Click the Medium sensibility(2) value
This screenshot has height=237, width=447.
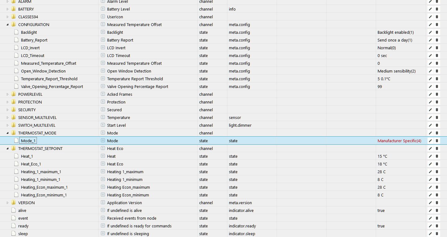tap(397, 71)
